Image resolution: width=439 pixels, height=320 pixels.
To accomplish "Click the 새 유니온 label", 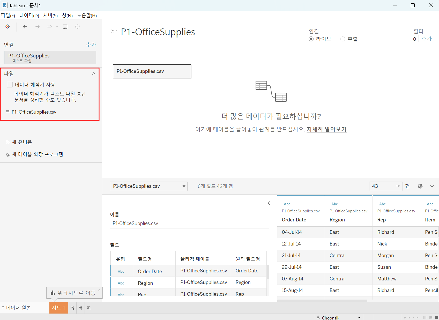I will click(x=22, y=142).
